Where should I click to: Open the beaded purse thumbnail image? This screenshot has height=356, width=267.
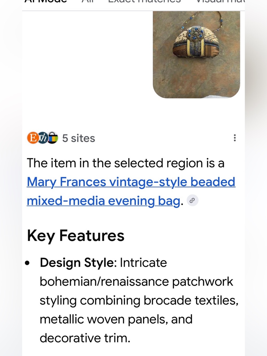point(197,54)
